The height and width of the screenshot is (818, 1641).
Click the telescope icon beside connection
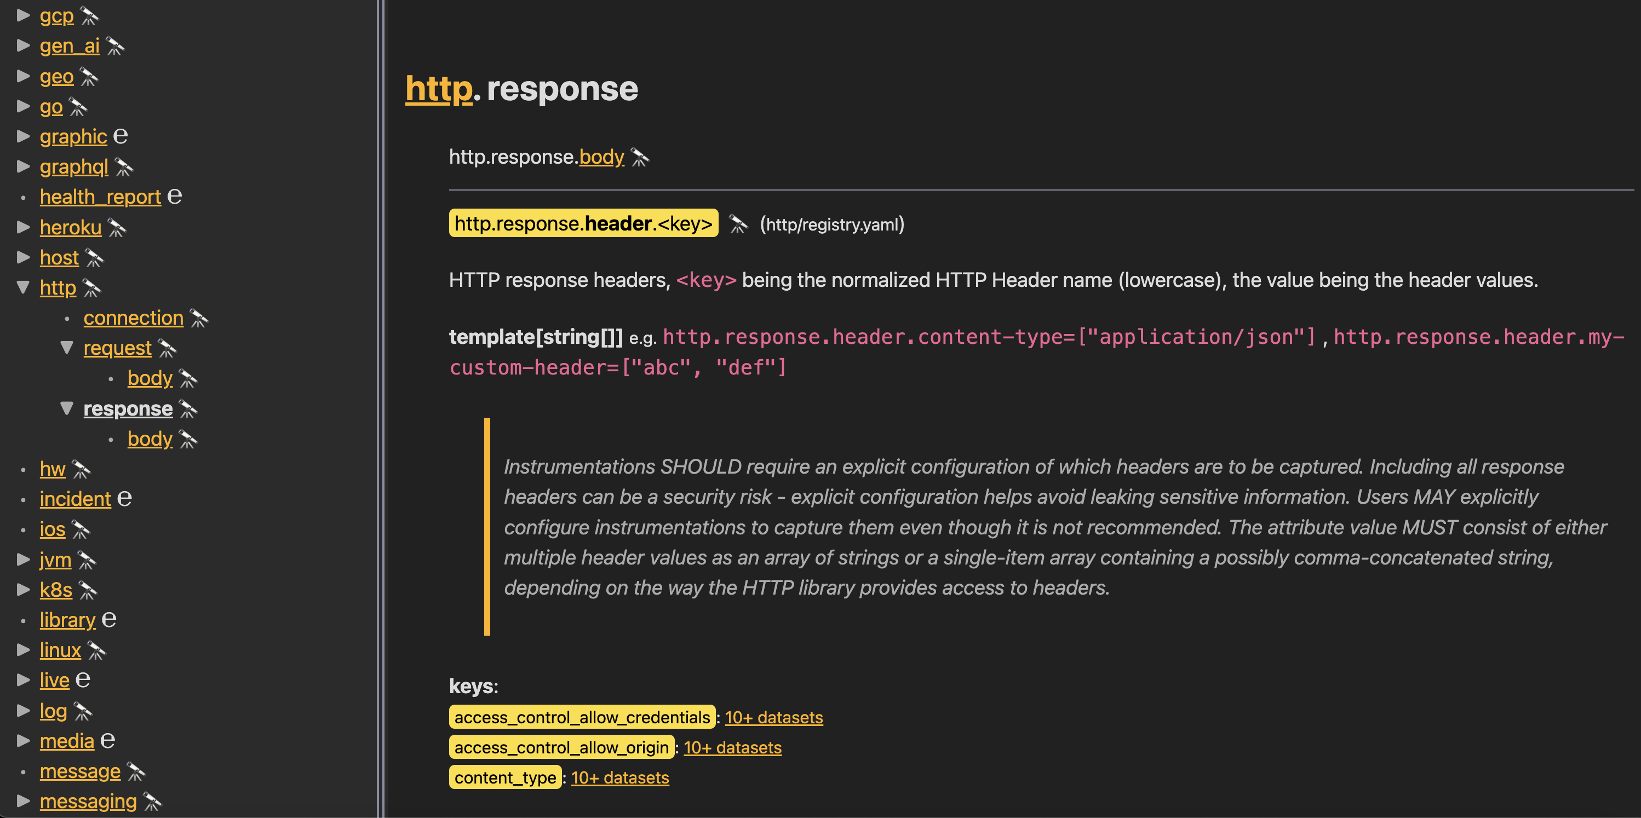click(199, 318)
